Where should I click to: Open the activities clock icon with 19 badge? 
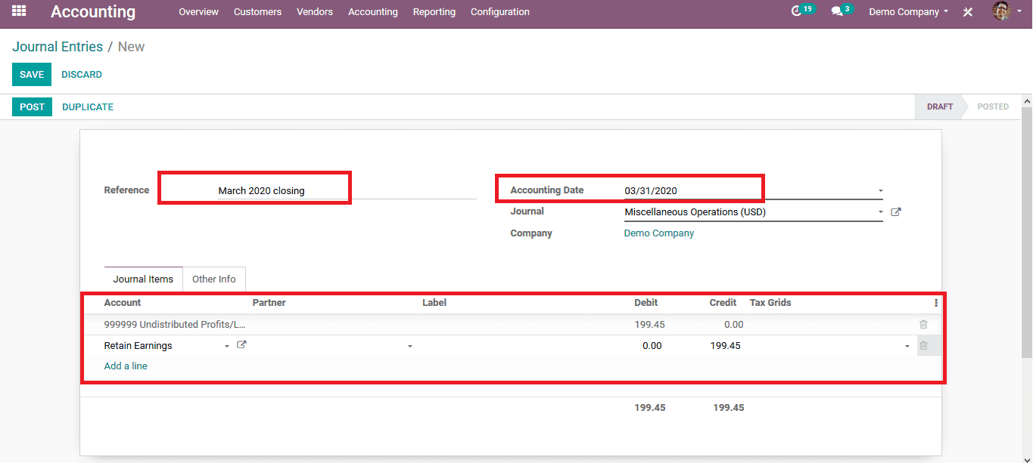pos(796,11)
